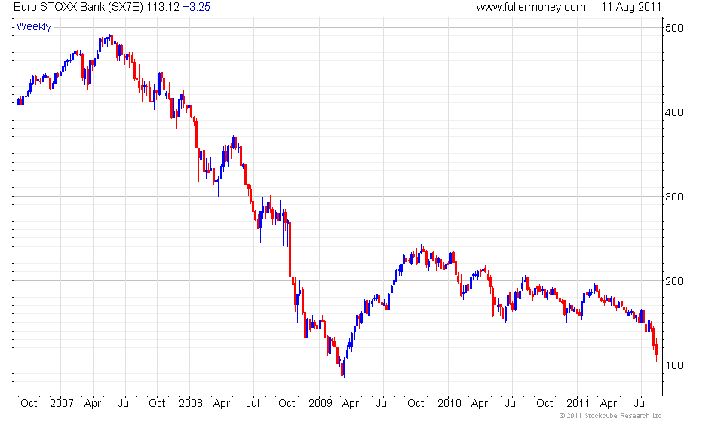Screen dimensions: 724x422
Task: Click the 200 price axis label
Action: (673, 281)
